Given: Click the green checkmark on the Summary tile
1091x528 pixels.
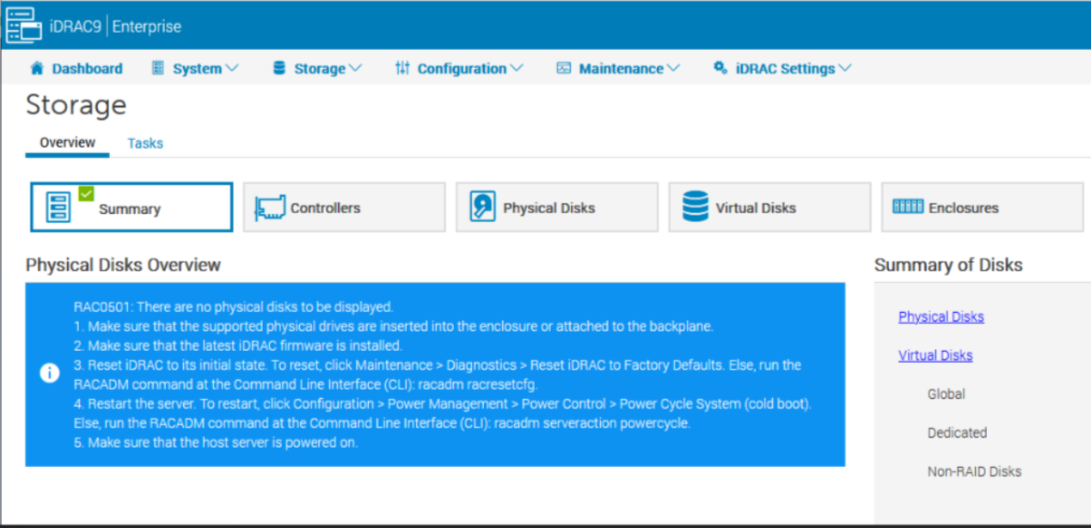Looking at the screenshot, I should 85,195.
